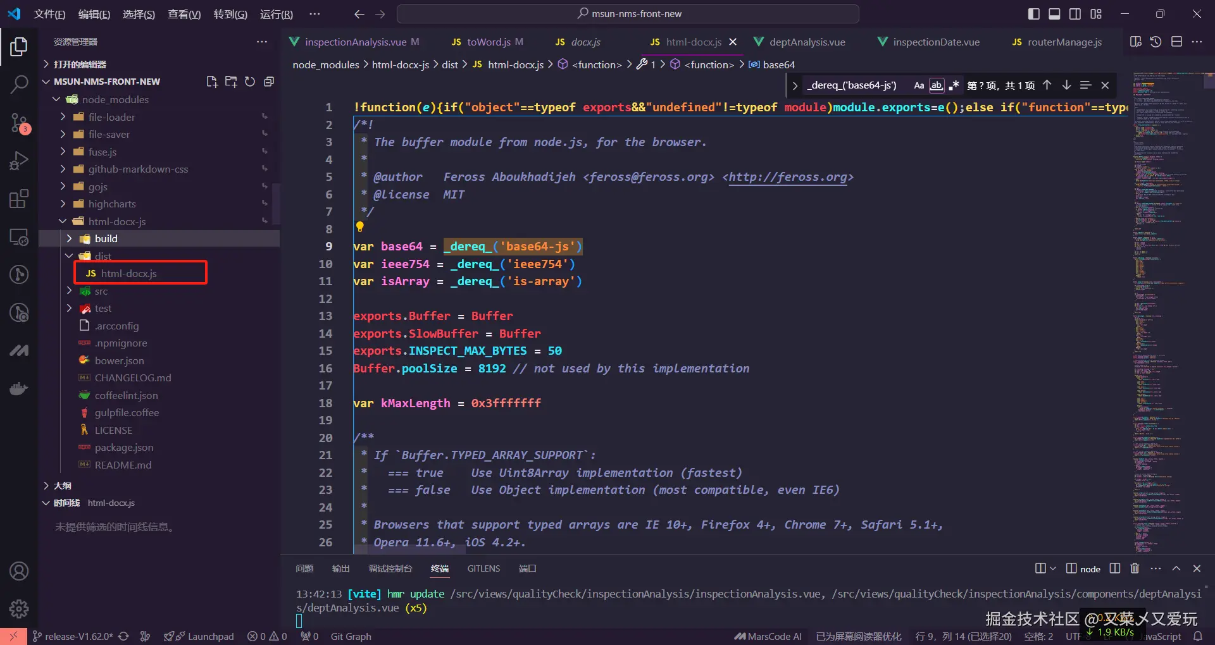The height and width of the screenshot is (645, 1215).
Task: Open Source Control view with 3 changes
Action: point(19,123)
